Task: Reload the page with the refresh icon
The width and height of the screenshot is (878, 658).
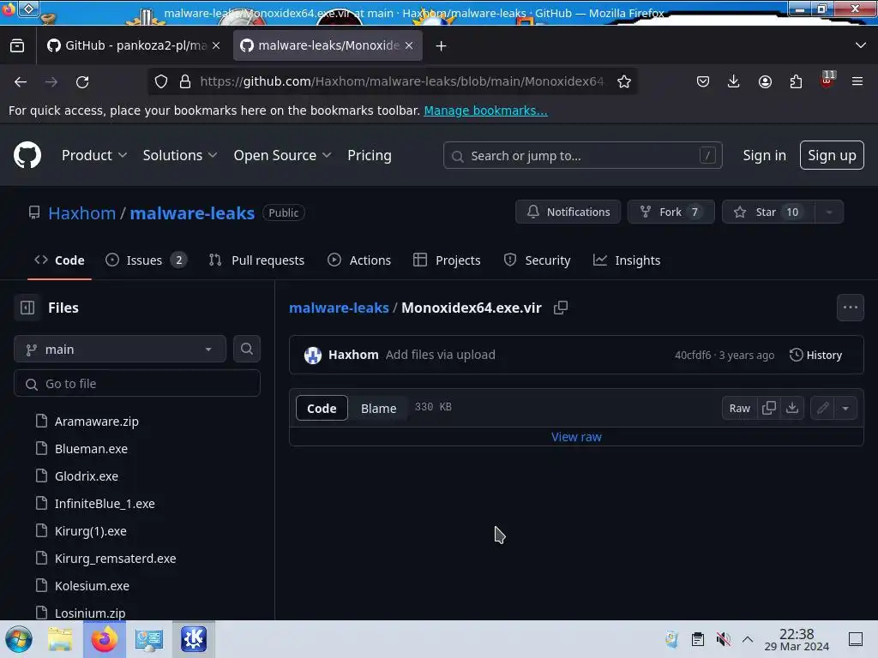Action: click(82, 81)
